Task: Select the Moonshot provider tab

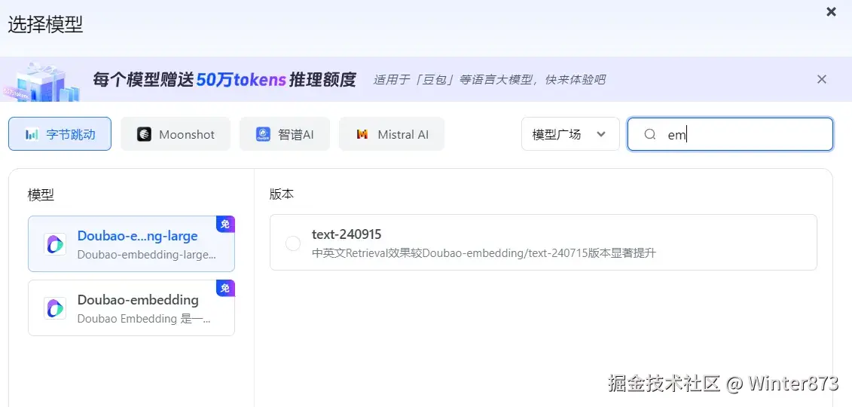Action: click(176, 134)
